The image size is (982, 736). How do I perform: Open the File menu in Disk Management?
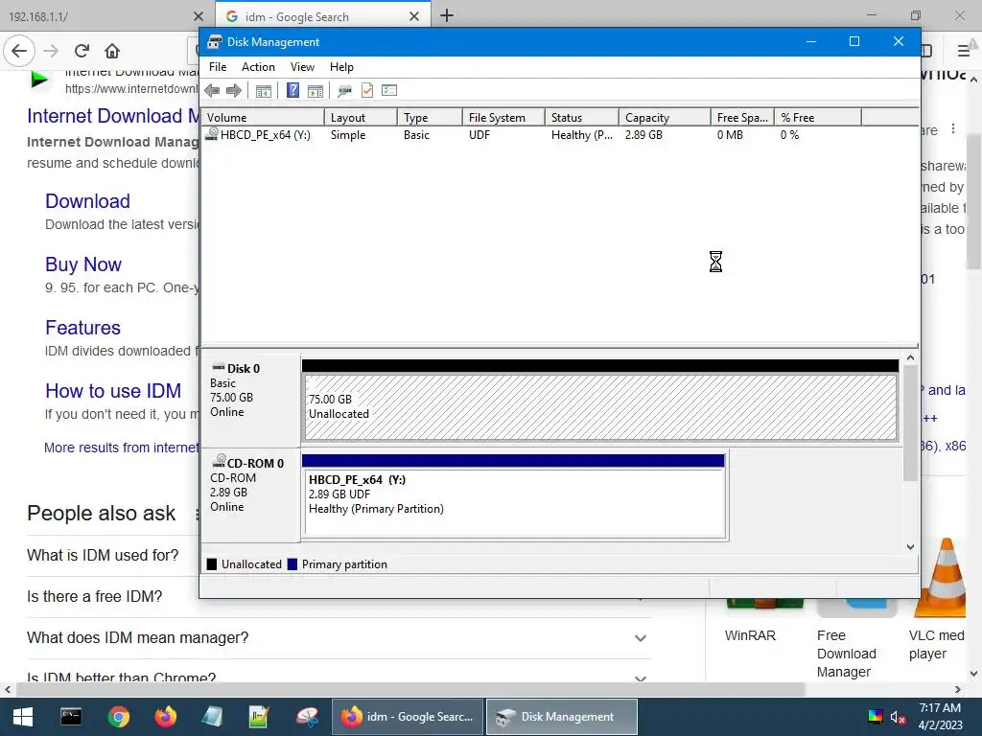(218, 67)
